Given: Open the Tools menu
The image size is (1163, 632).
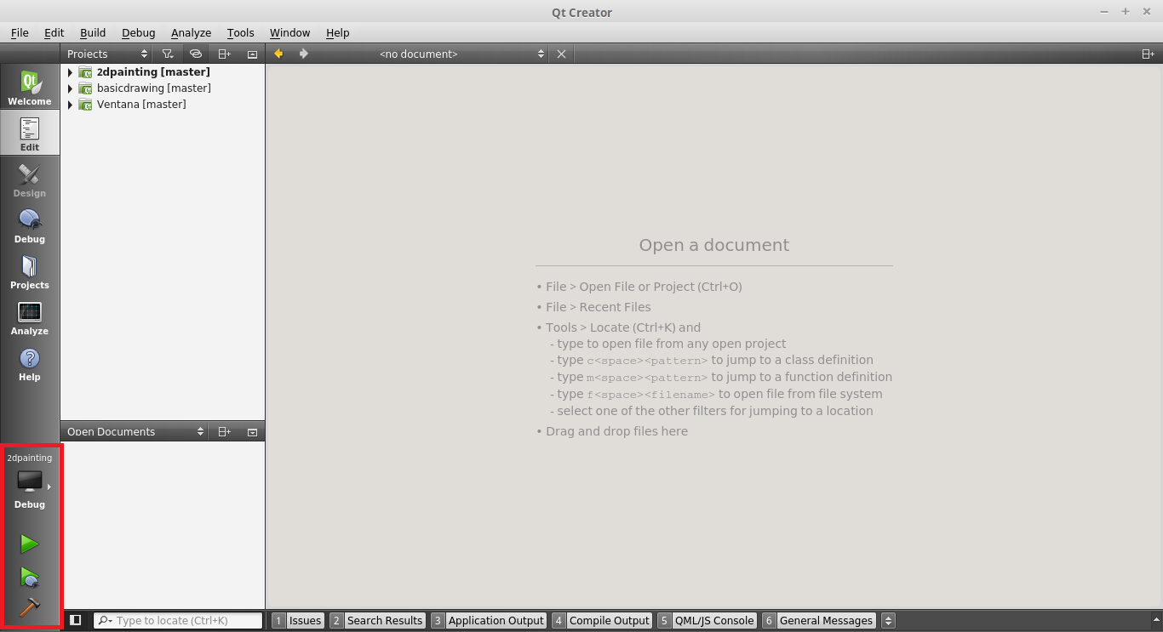Looking at the screenshot, I should (x=240, y=32).
